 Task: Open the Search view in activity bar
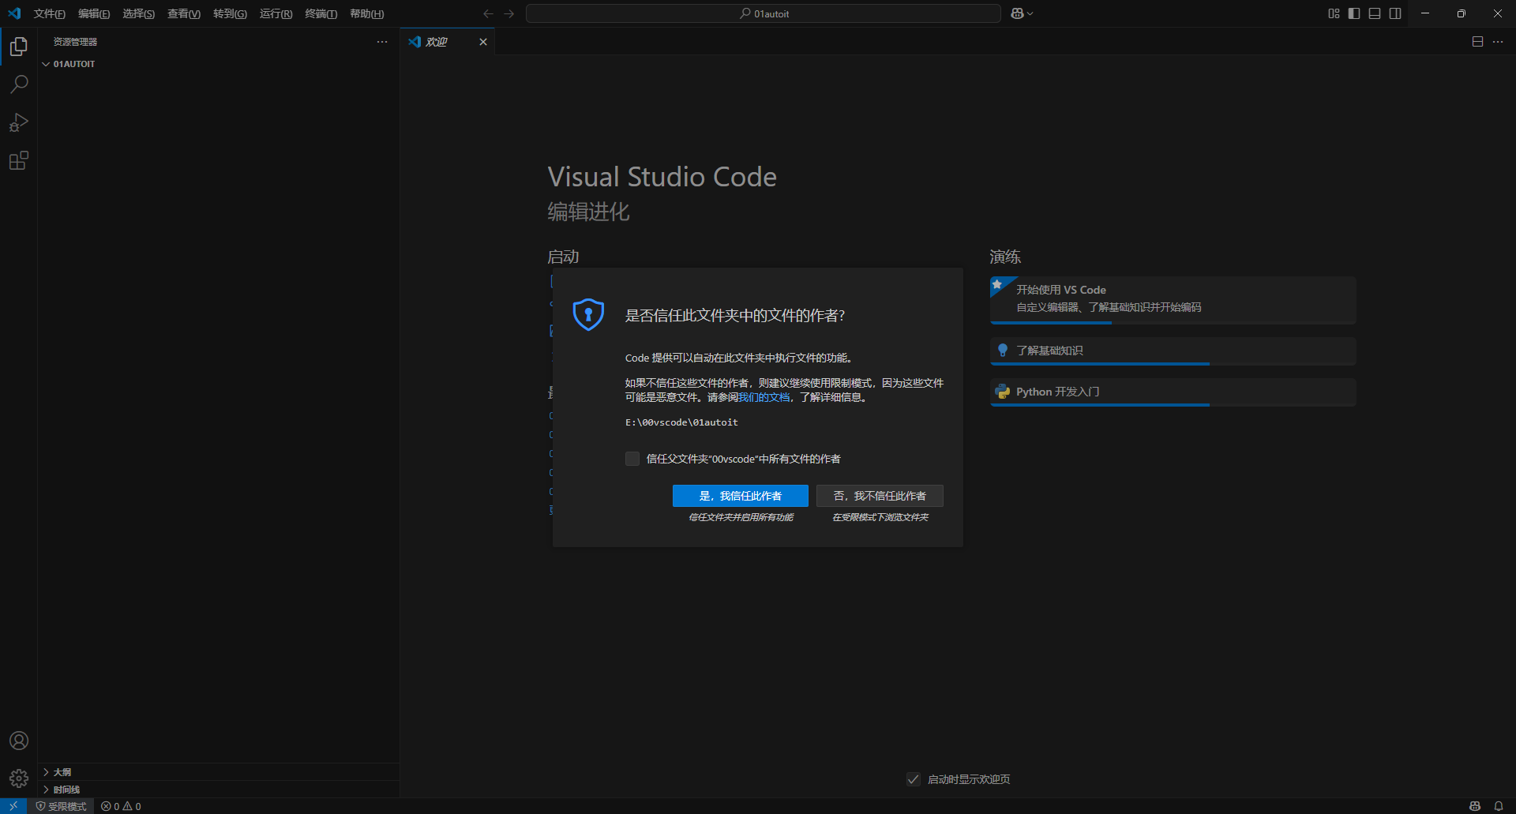coord(19,84)
